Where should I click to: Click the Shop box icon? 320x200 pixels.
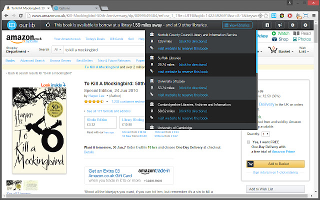[x=274, y=39]
